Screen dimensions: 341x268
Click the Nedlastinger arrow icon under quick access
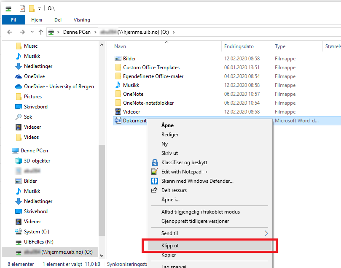[19, 66]
